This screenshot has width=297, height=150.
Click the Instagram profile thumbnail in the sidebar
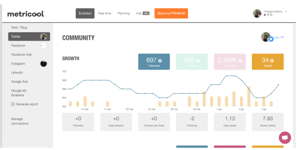click(x=44, y=64)
